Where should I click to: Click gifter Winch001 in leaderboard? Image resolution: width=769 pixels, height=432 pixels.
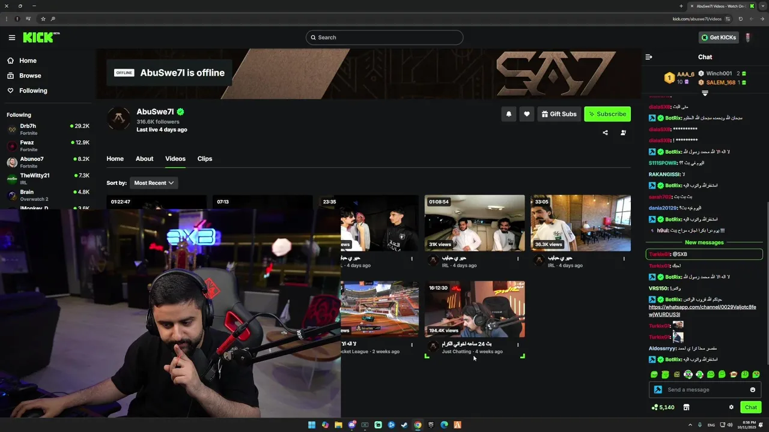tap(719, 73)
